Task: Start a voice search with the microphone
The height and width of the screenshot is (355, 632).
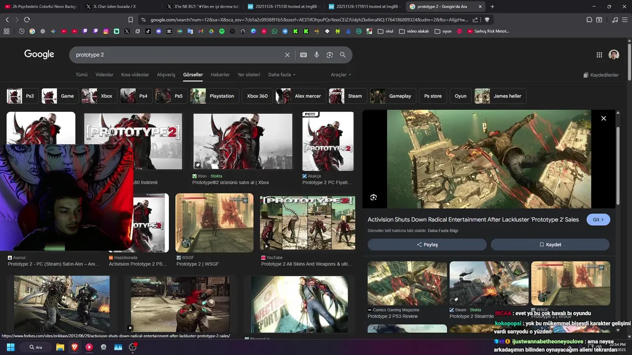Action: (x=316, y=55)
